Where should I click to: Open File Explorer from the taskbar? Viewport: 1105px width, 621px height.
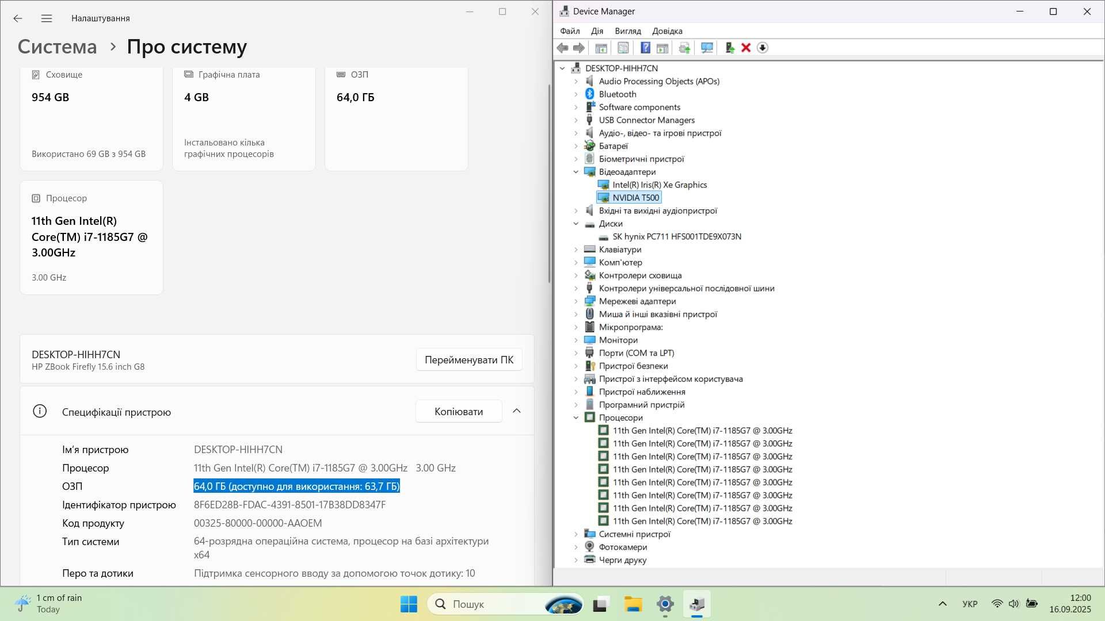click(633, 604)
